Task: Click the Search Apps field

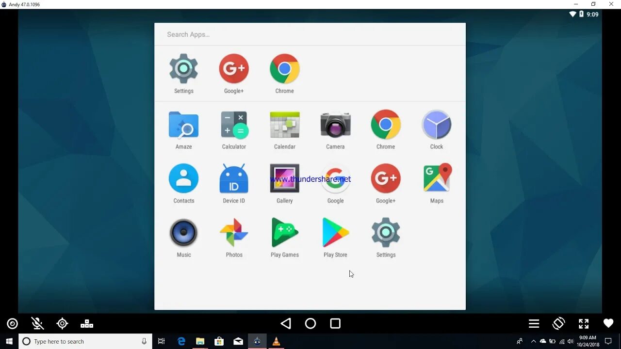Action: point(310,34)
